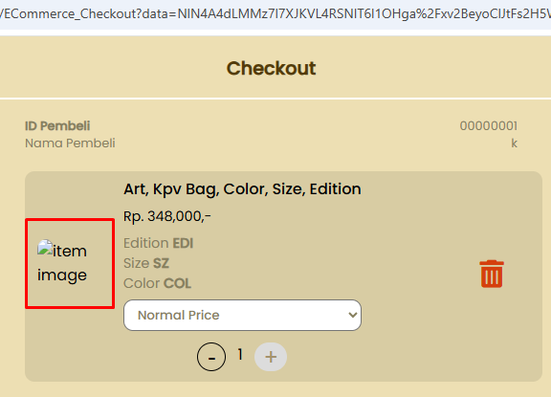
Task: Click the buyer name value k
Action: [514, 143]
